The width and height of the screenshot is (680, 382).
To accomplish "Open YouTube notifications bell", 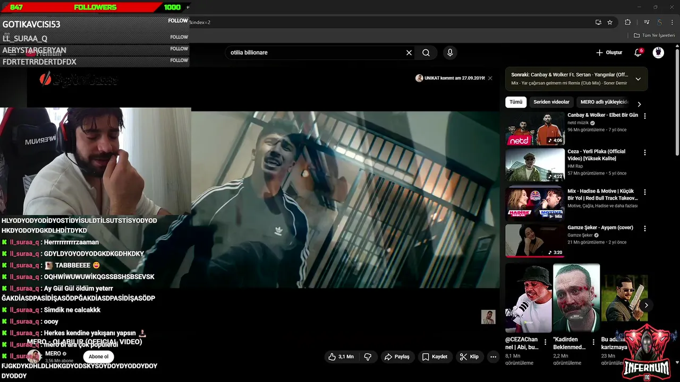I will click(x=638, y=53).
